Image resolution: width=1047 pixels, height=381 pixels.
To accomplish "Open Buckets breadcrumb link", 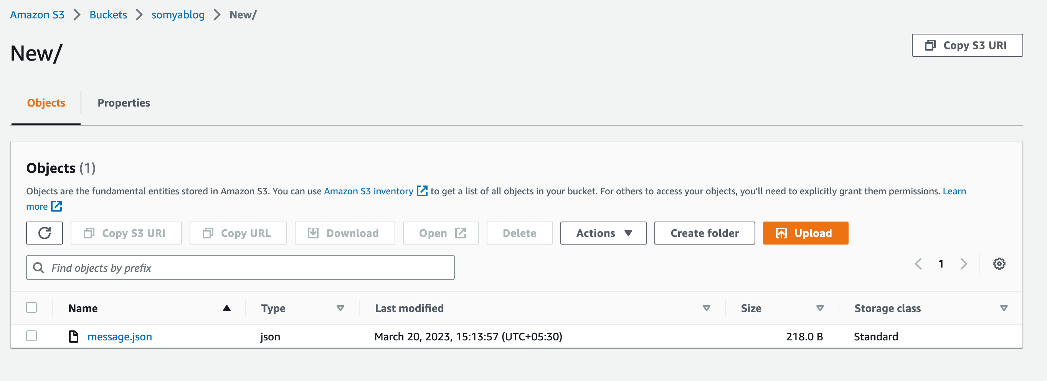I will (108, 15).
